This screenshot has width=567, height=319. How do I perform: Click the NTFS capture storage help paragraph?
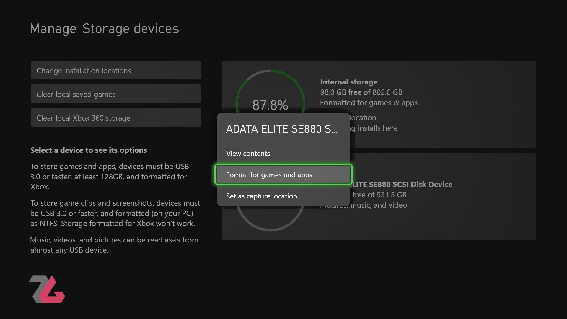click(x=115, y=213)
